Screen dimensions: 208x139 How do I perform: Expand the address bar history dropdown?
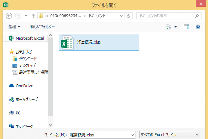121,16
